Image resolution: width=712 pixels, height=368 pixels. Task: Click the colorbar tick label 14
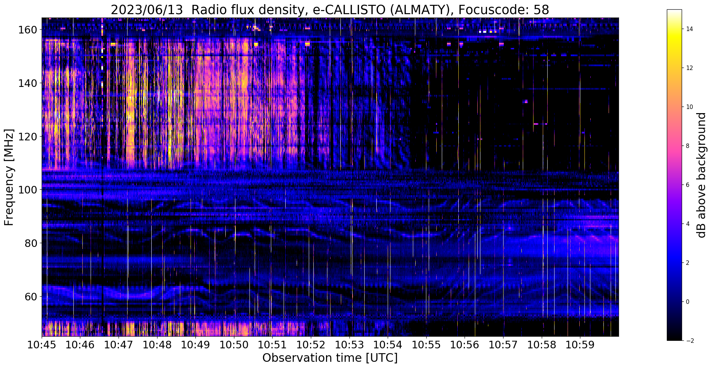(689, 29)
